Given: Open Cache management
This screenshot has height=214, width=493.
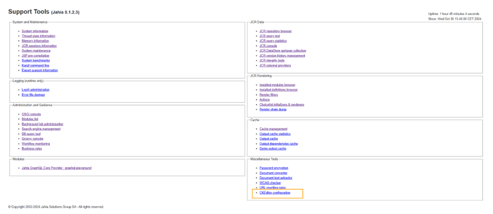Looking at the screenshot, I should [x=273, y=129].
